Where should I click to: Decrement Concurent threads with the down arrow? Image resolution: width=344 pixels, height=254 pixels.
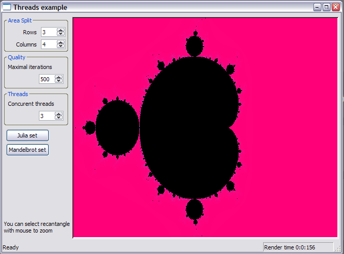pos(58,118)
